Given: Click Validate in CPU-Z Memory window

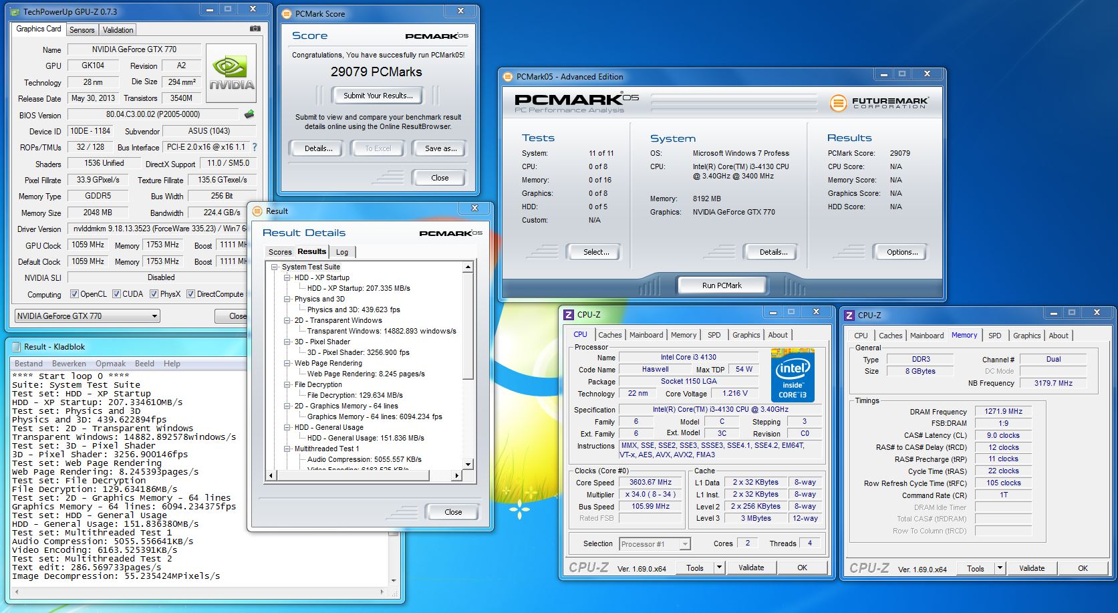Looking at the screenshot, I should point(1032,568).
